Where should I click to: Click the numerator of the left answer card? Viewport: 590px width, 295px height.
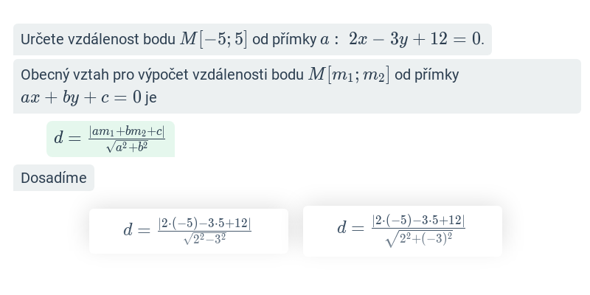[x=205, y=223]
